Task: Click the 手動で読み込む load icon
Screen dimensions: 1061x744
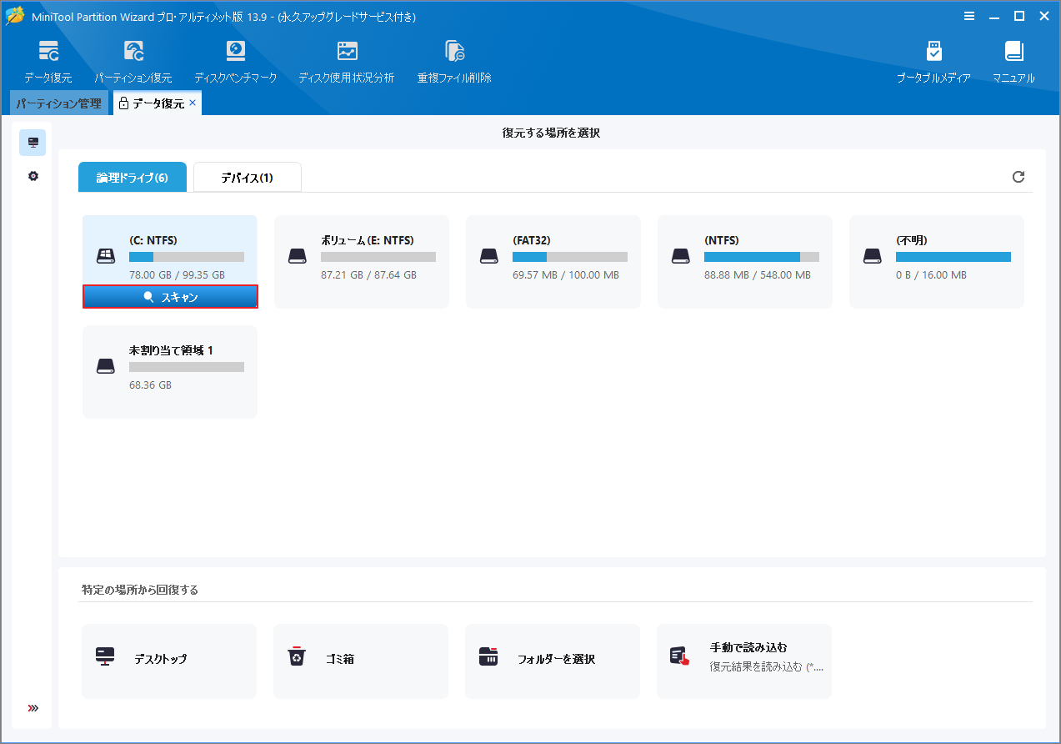Action: click(680, 656)
